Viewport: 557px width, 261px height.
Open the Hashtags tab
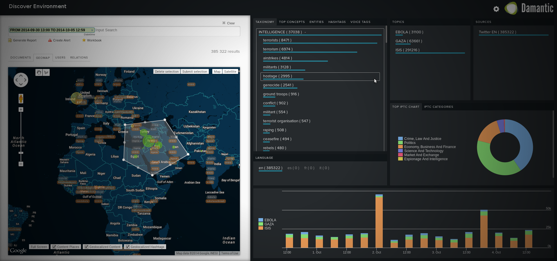coord(337,22)
